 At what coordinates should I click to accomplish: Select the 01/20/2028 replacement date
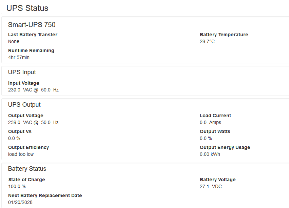(x=20, y=202)
